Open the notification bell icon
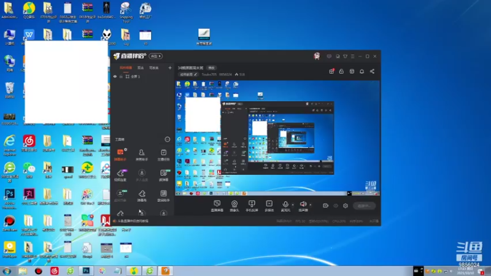Image resolution: width=491 pixels, height=276 pixels. tap(361, 71)
